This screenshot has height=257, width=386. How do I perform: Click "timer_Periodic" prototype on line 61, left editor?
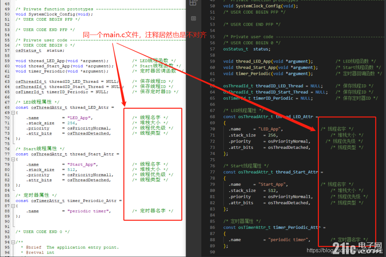pos(47,71)
